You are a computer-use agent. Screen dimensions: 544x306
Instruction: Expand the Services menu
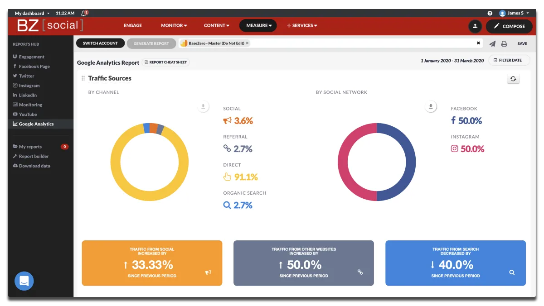tap(302, 26)
